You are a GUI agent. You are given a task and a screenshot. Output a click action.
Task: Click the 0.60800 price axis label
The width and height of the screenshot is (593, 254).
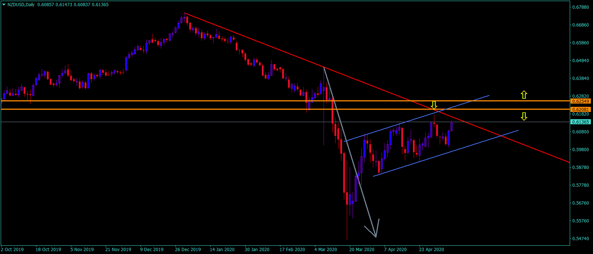tap(580, 132)
